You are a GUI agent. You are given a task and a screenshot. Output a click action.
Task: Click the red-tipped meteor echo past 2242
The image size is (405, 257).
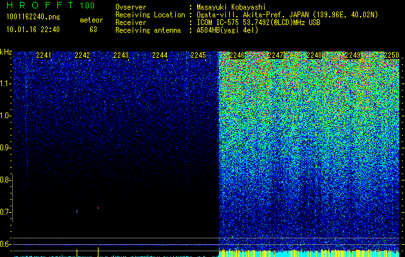(x=98, y=208)
